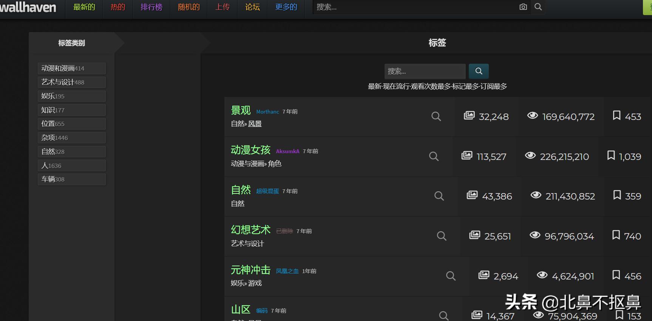Click the eye icon beside 169,640,772

[x=533, y=115]
